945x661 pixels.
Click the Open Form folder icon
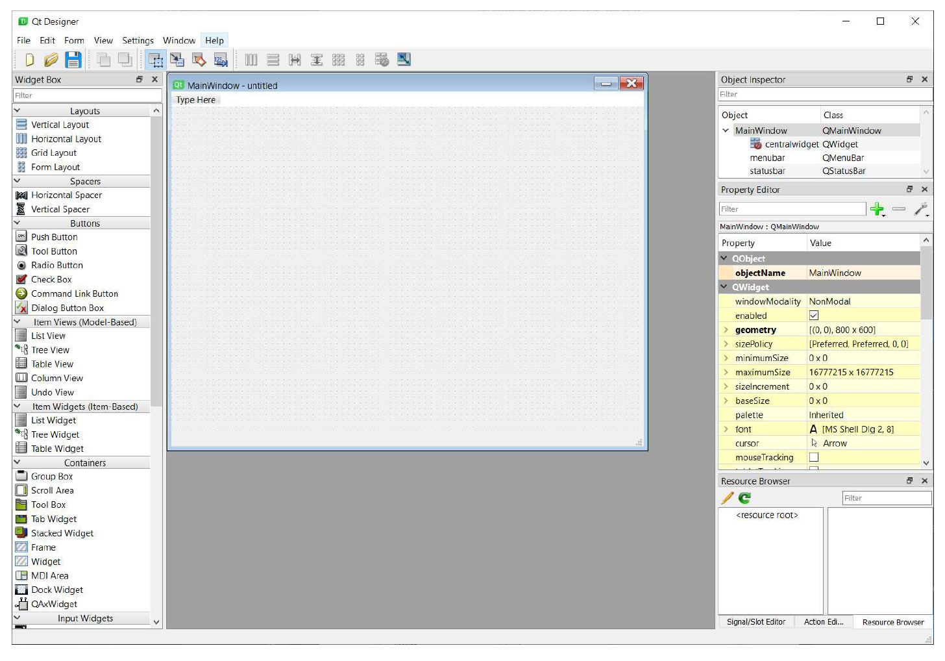[51, 60]
